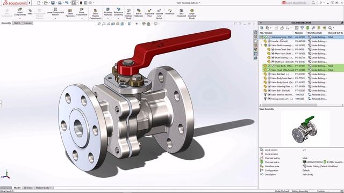Select the 3D Views bottom tab

(x=28, y=188)
